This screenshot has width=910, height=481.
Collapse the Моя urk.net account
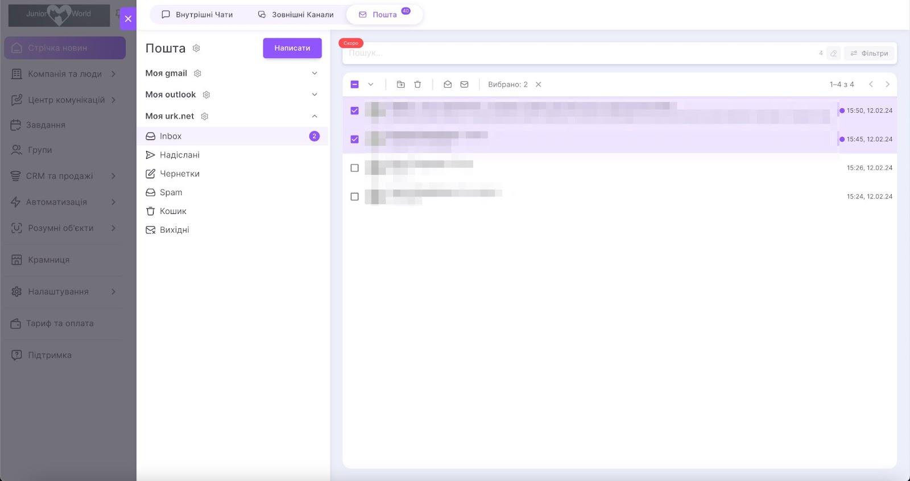pos(315,116)
